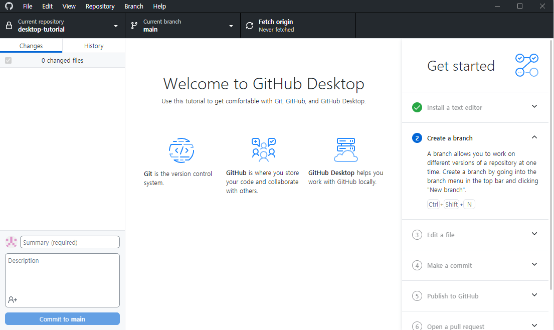The width and height of the screenshot is (554, 330).
Task: Click the Fetch origin sync arrows icon
Action: (x=250, y=26)
